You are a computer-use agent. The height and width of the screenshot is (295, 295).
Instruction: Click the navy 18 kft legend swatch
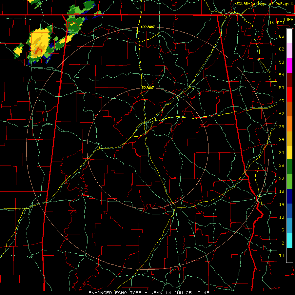289,196
